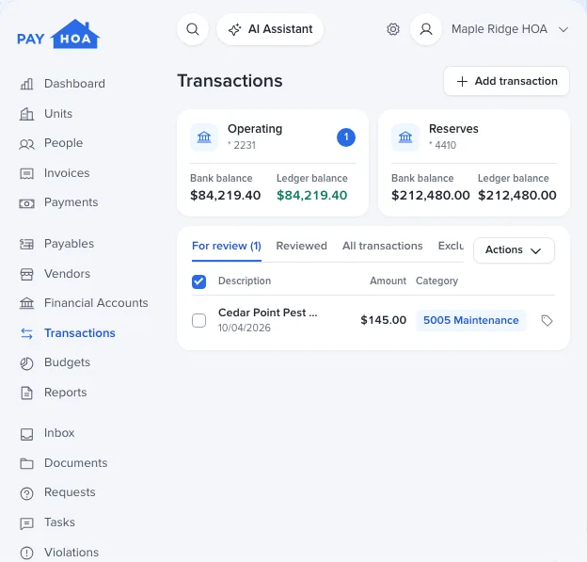Click the tag icon on Cedar Point row
Image resolution: width=587 pixels, height=562 pixels.
547,321
